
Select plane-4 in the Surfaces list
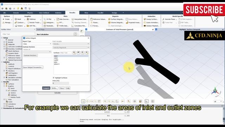(x=71, y=64)
